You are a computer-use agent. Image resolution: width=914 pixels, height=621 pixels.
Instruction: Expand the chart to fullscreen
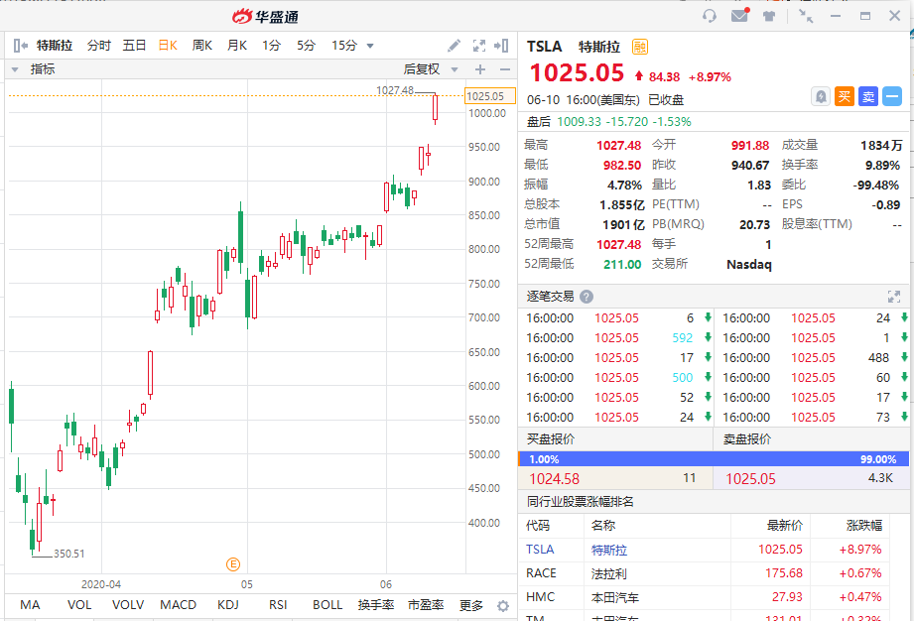click(x=479, y=46)
